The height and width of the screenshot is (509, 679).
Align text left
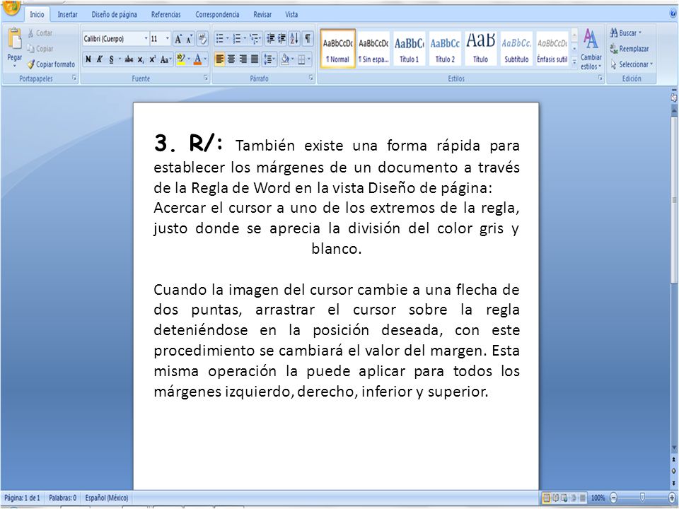(219, 59)
